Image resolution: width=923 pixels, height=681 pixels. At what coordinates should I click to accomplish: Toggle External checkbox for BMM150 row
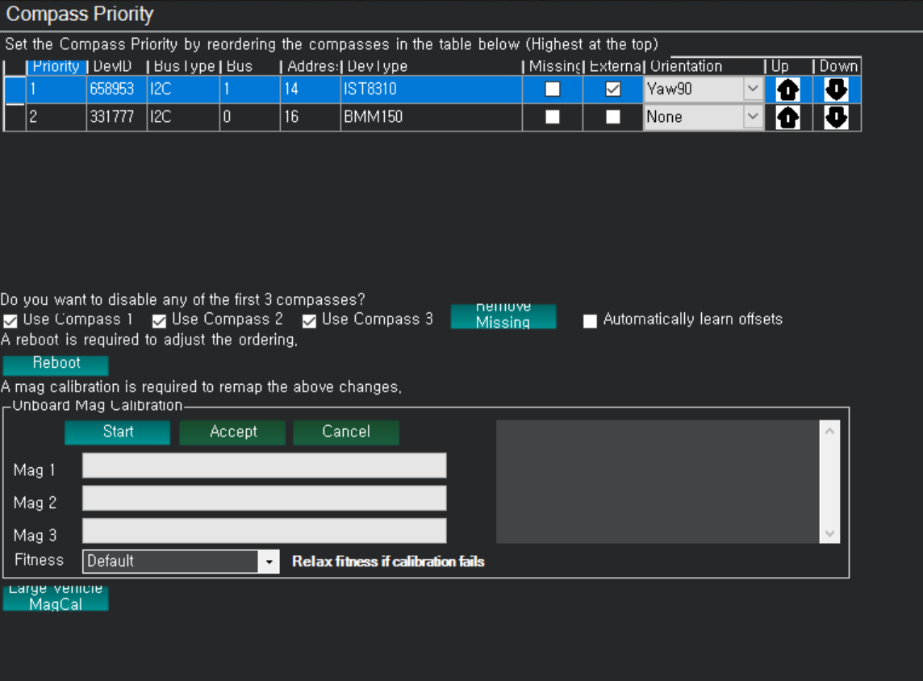pyautogui.click(x=613, y=116)
